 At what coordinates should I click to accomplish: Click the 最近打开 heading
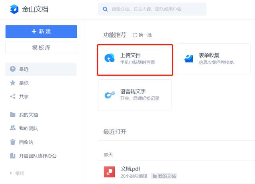[x=115, y=132]
